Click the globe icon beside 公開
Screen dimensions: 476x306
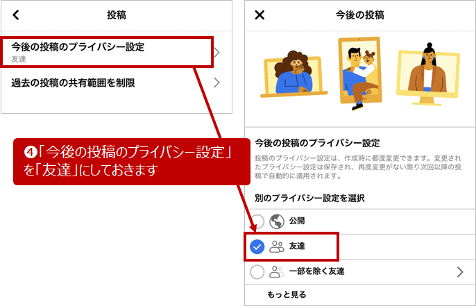pos(277,221)
